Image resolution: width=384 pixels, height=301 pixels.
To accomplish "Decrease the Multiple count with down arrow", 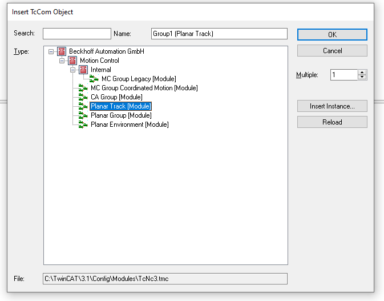I will coord(362,77).
